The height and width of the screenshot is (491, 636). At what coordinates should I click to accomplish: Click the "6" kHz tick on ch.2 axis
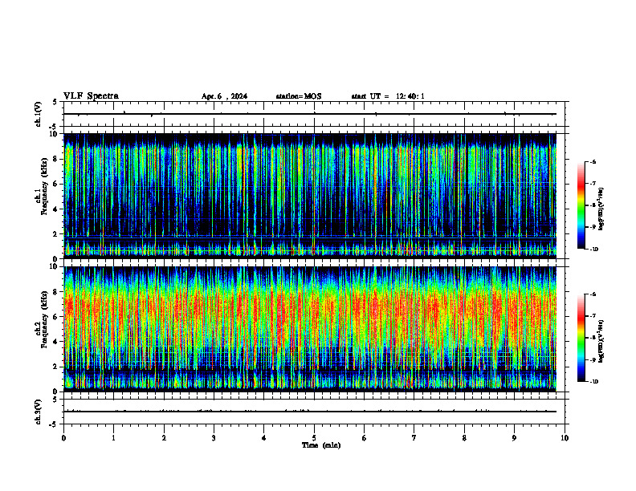pyautogui.click(x=55, y=317)
